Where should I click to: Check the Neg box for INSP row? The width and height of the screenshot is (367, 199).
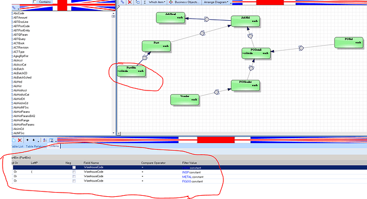[x=74, y=172]
